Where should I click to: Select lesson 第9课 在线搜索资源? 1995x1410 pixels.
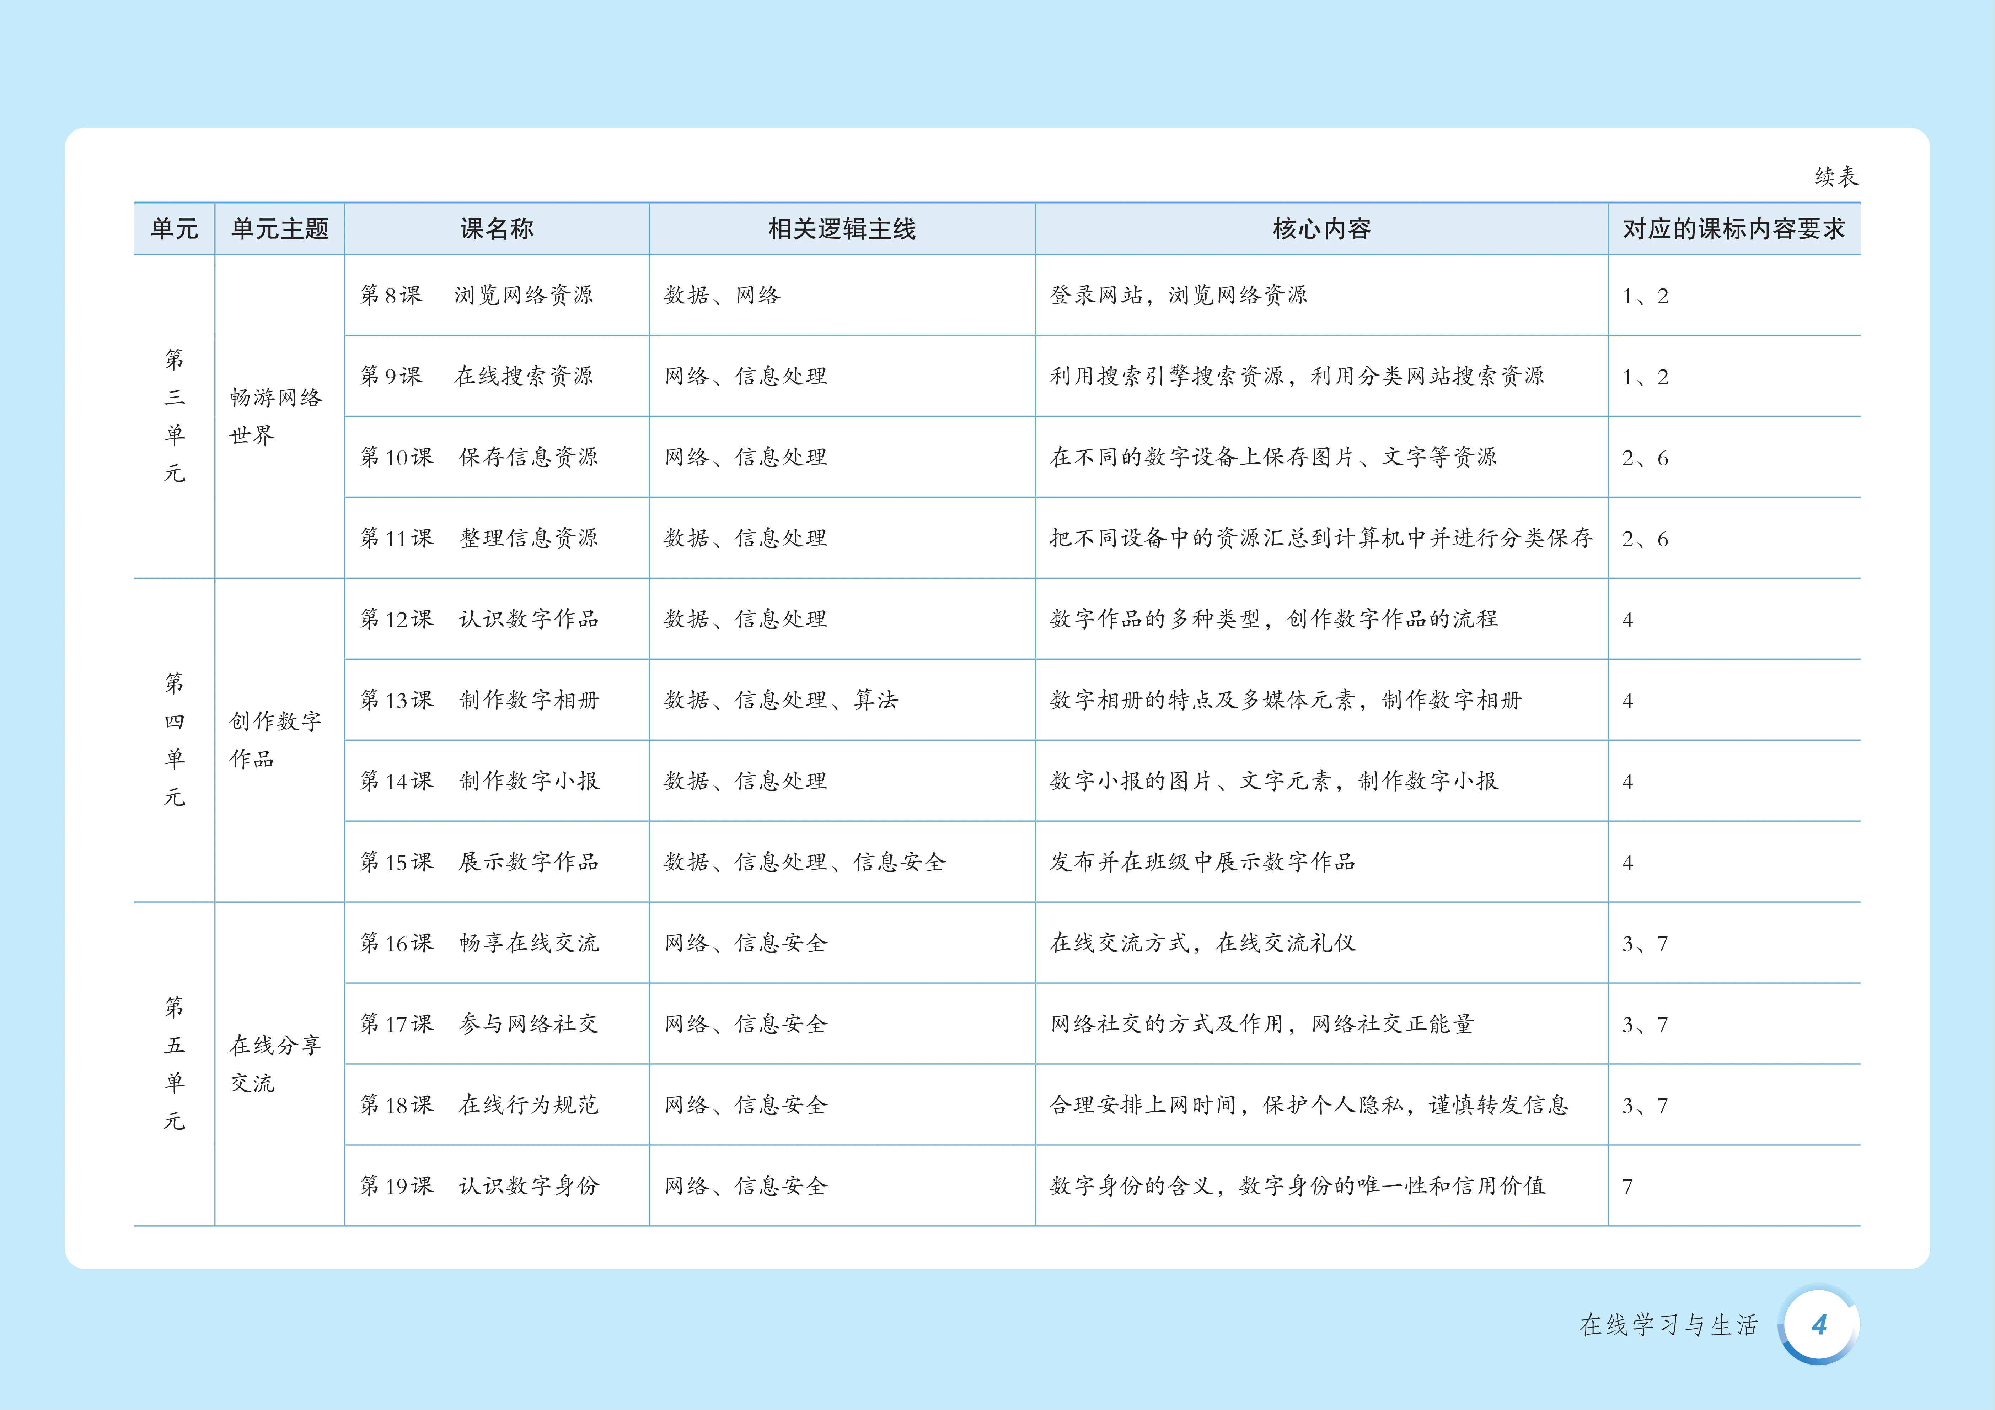[477, 376]
